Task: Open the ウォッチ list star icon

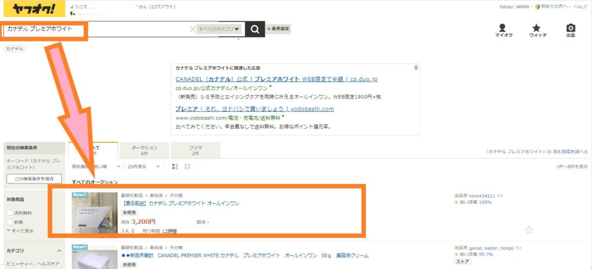Action: click(537, 31)
